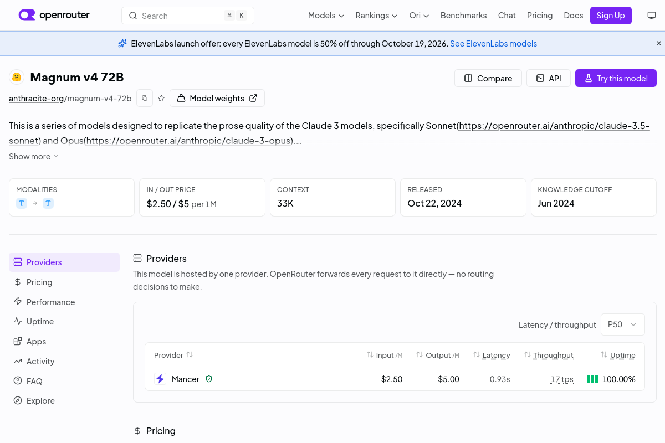Open Chat from the top navigation
This screenshot has width=665, height=443.
(x=507, y=16)
